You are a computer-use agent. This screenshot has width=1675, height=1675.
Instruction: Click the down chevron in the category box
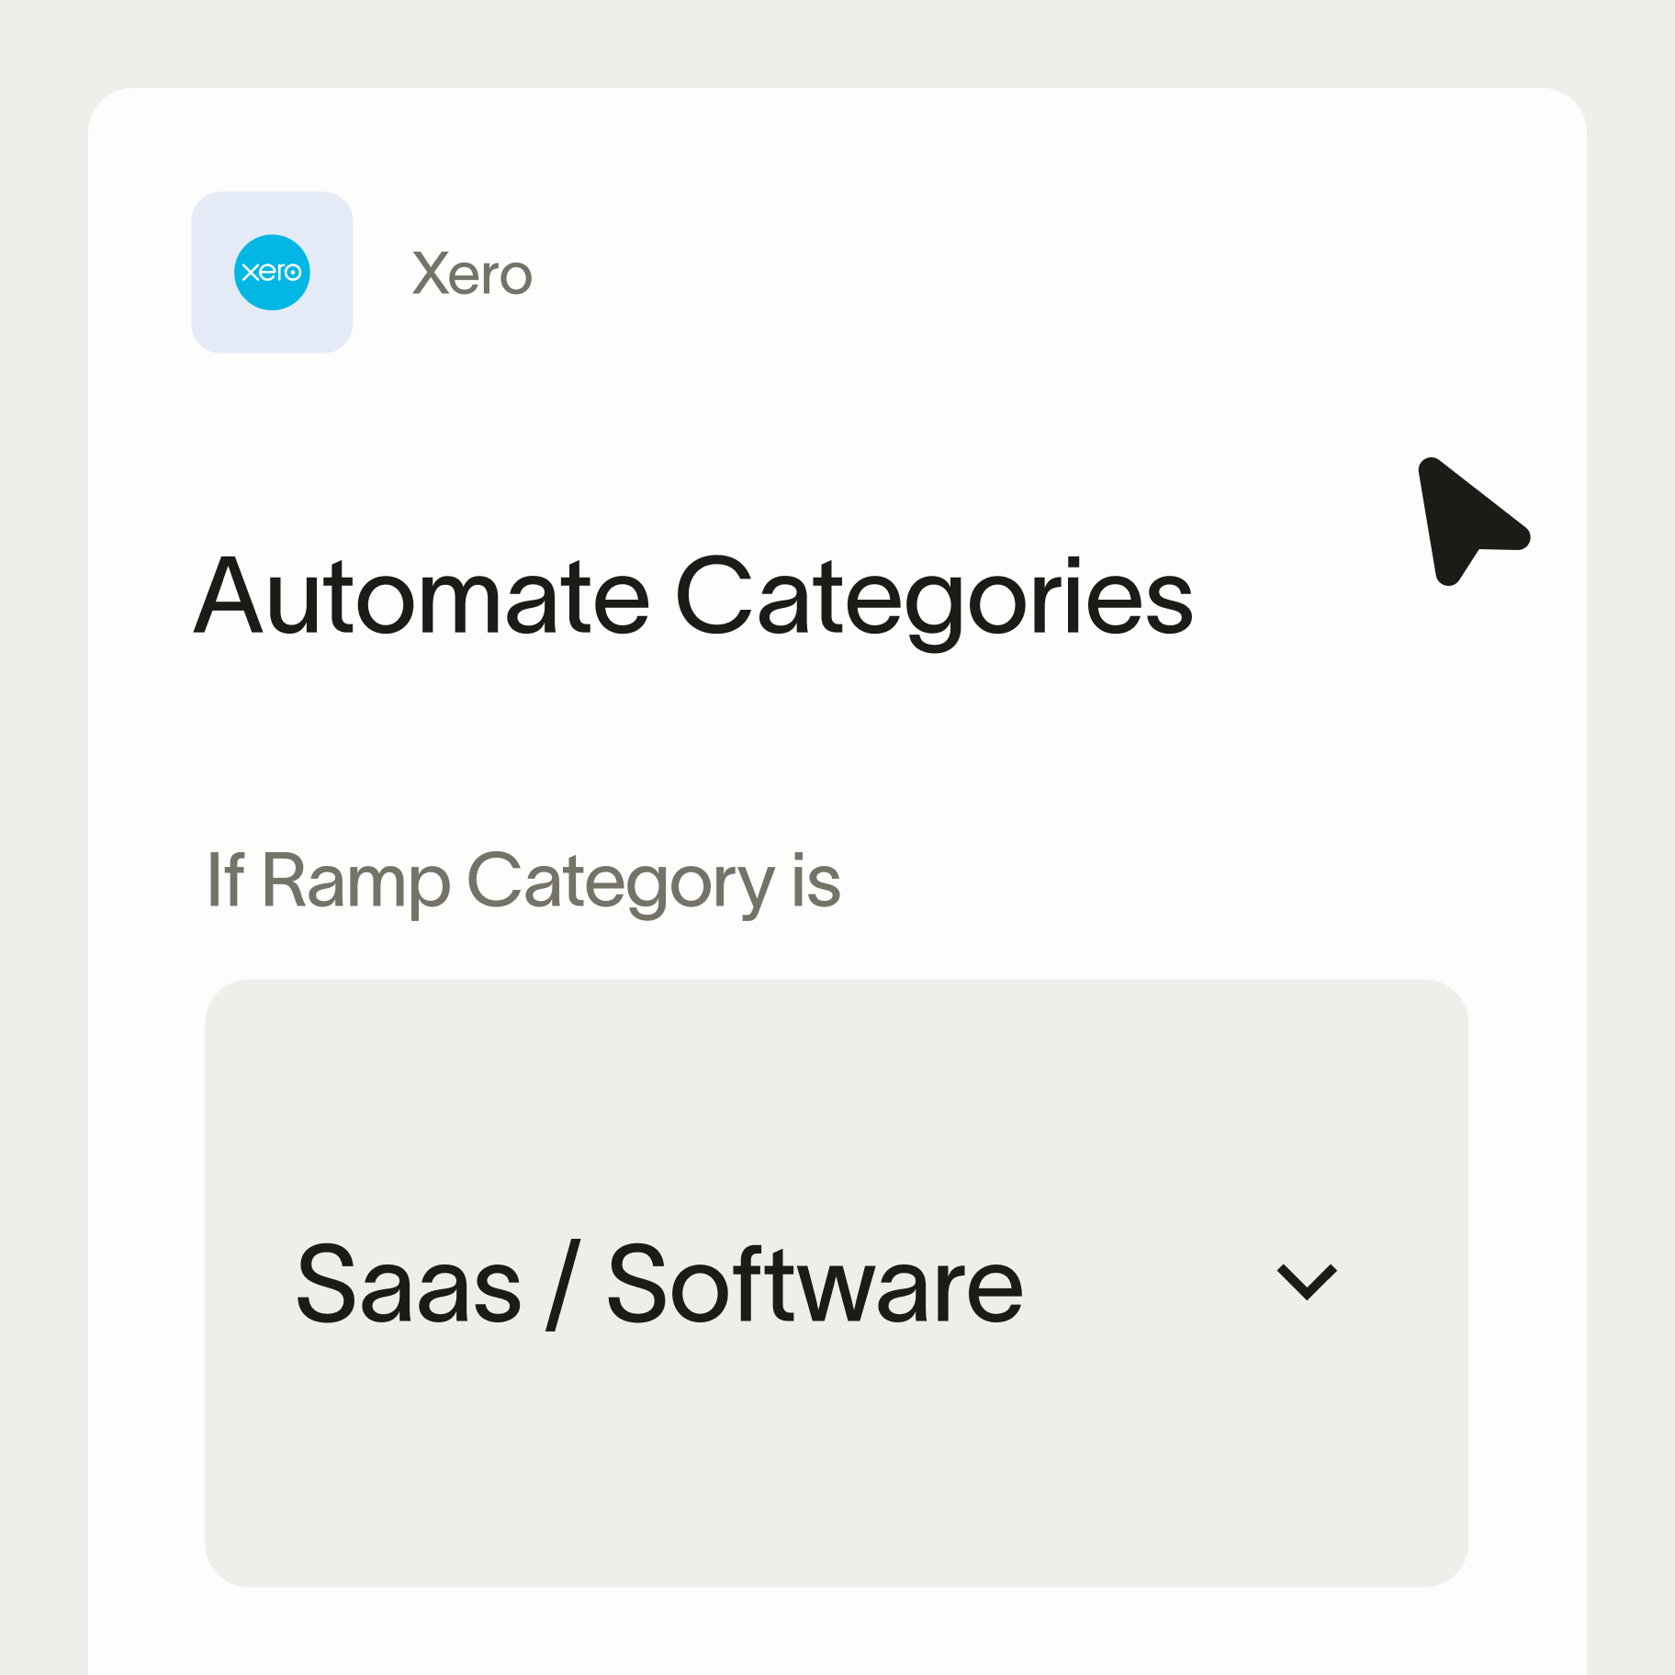point(1306,1281)
